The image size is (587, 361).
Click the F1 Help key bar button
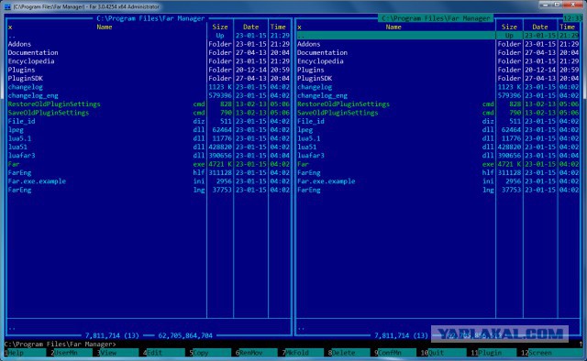pos(25,353)
